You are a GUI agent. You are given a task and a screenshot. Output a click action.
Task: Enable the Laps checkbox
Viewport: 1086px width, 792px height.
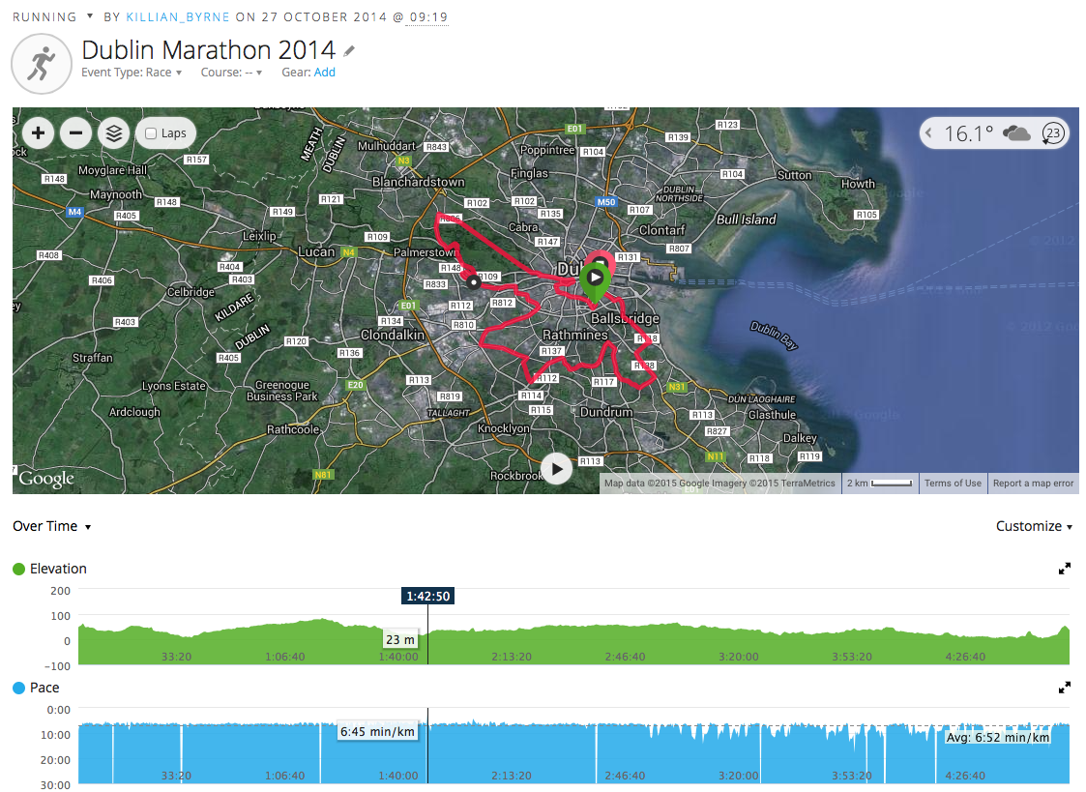click(x=151, y=133)
